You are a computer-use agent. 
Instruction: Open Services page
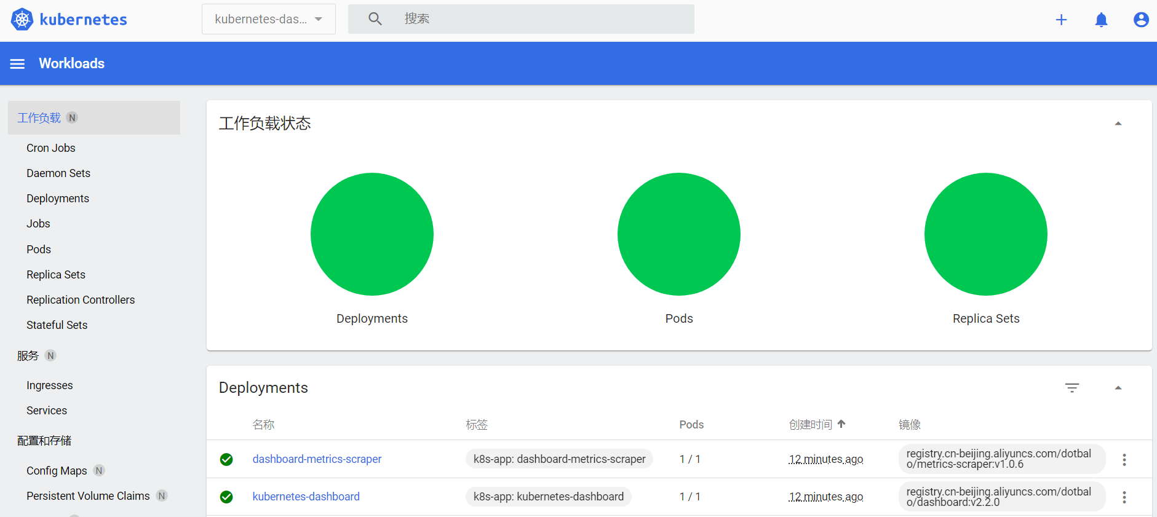[x=47, y=411]
